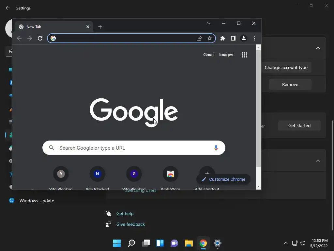The height and width of the screenshot is (251, 334).
Task: Select the New Tab tab
Action: pyautogui.click(x=54, y=27)
